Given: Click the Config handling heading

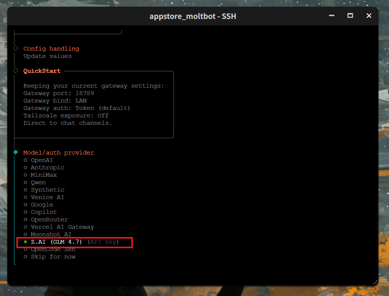Looking at the screenshot, I should point(51,49).
